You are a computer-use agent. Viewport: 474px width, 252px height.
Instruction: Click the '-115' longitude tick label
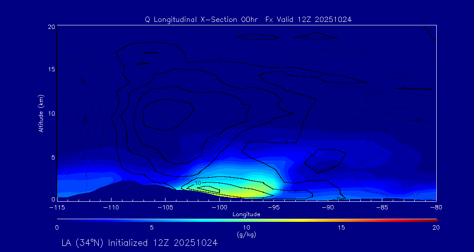pyautogui.click(x=57, y=207)
